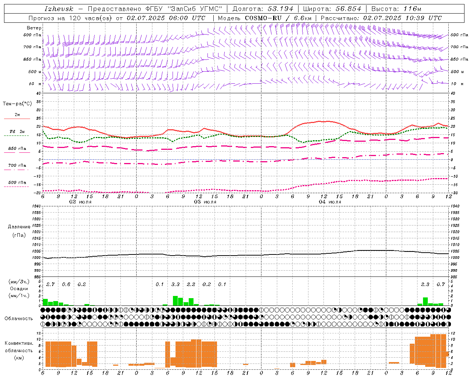The width and height of the screenshot is (470, 376).
Task: Click the red 2m temperature curve
Action: tap(246, 136)
